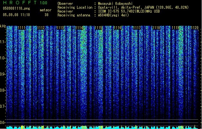Click the kHz axis unit label
Image resolution: width=202 pixels, height=129 pixels.
3,26
